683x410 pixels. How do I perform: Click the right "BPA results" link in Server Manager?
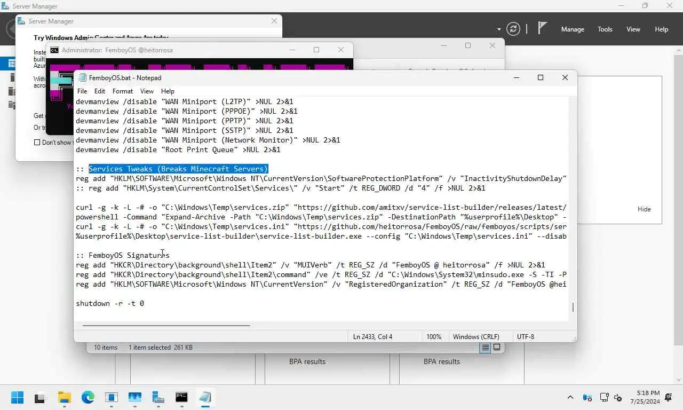[x=442, y=361]
